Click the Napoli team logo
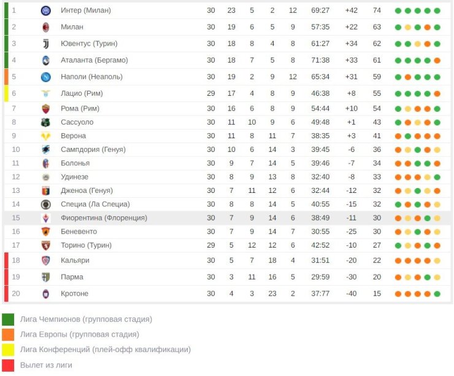 pyautogui.click(x=46, y=77)
